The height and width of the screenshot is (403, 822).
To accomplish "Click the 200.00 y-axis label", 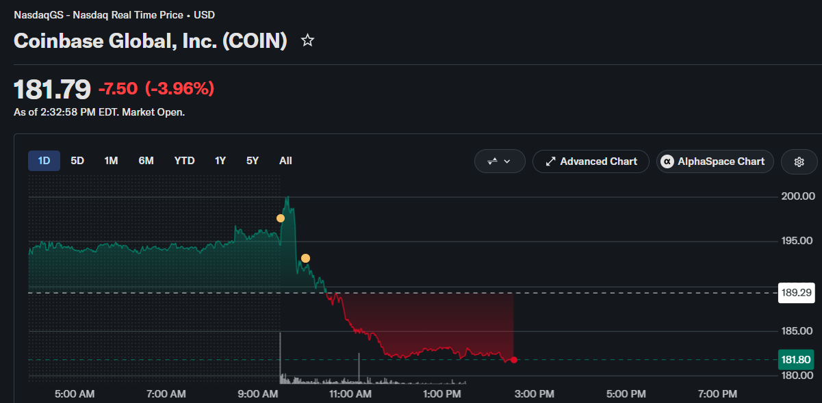I will click(x=797, y=196).
